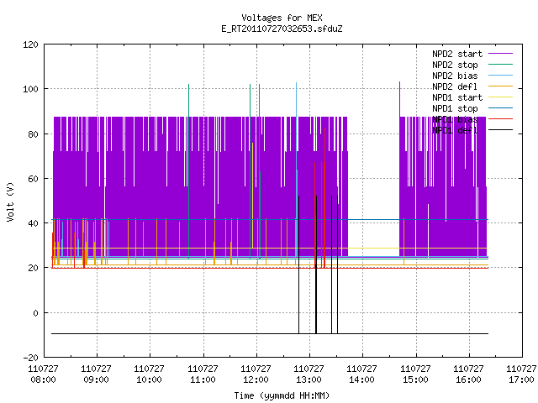538x403 pixels.
Task: Click the x-axis tick label 08:00
Action: [x=43, y=379]
